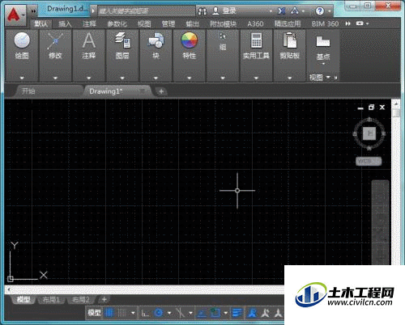
Task: Click the 块 (Block) panel icon
Action: point(156,40)
